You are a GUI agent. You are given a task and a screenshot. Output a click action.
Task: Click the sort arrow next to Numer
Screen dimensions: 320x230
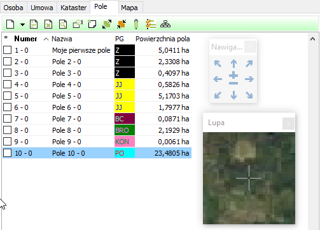[x=46, y=39]
